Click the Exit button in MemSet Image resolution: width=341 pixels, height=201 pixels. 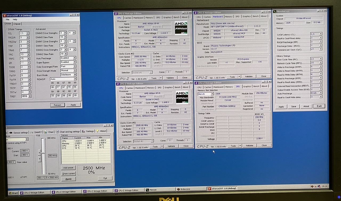tap(319, 106)
